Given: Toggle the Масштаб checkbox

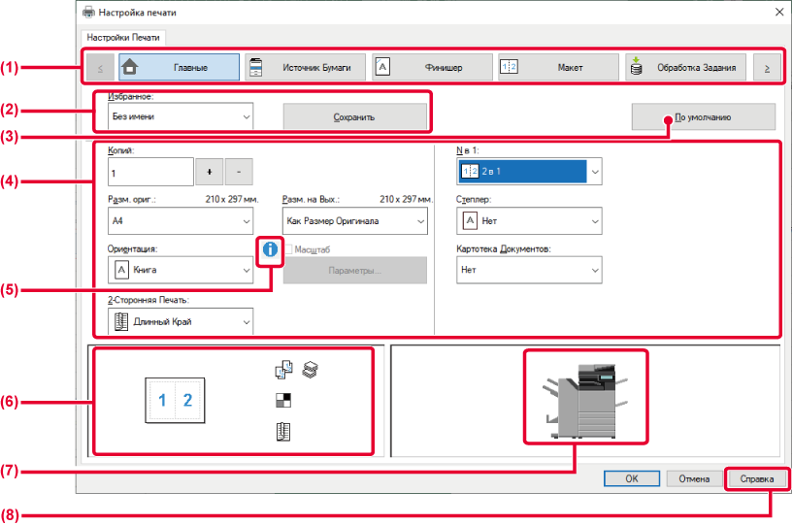Looking at the screenshot, I should 289,249.
